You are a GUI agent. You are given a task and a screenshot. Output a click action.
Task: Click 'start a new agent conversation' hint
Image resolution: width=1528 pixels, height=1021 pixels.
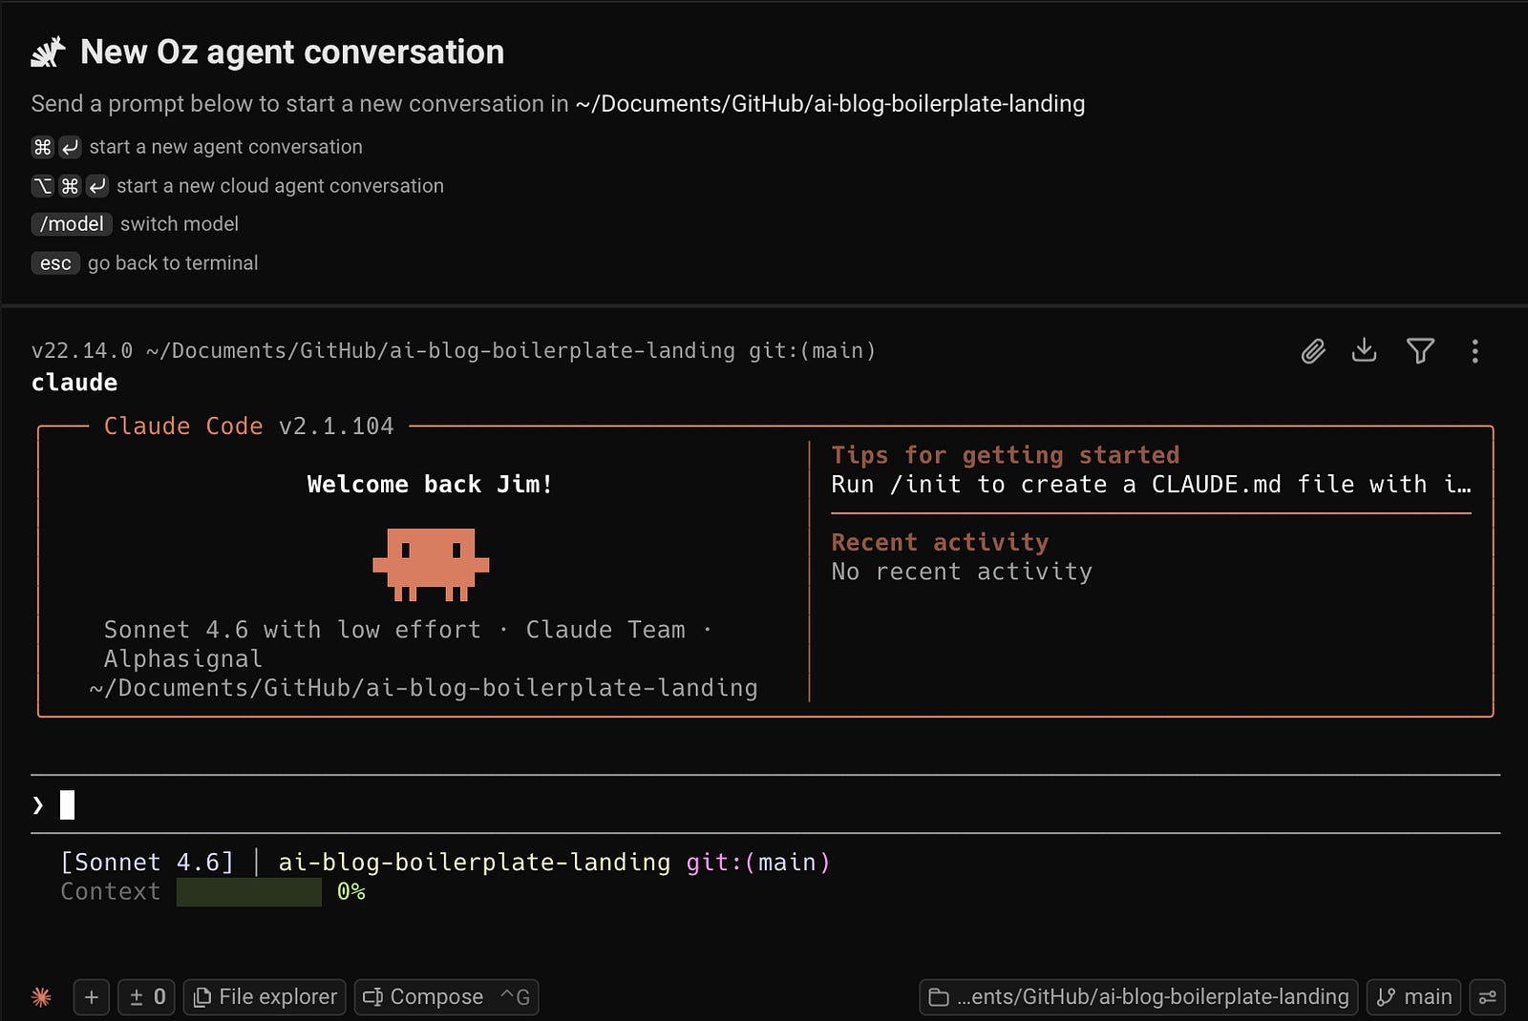(226, 147)
